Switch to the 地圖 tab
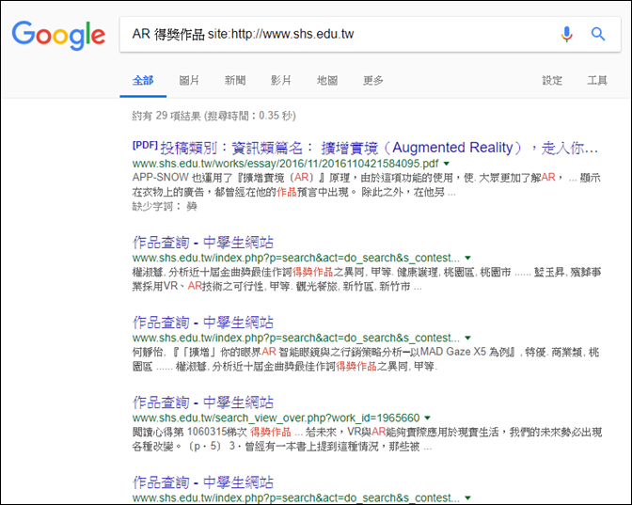Screen dimensions: 632x505 pyautogui.click(x=327, y=80)
